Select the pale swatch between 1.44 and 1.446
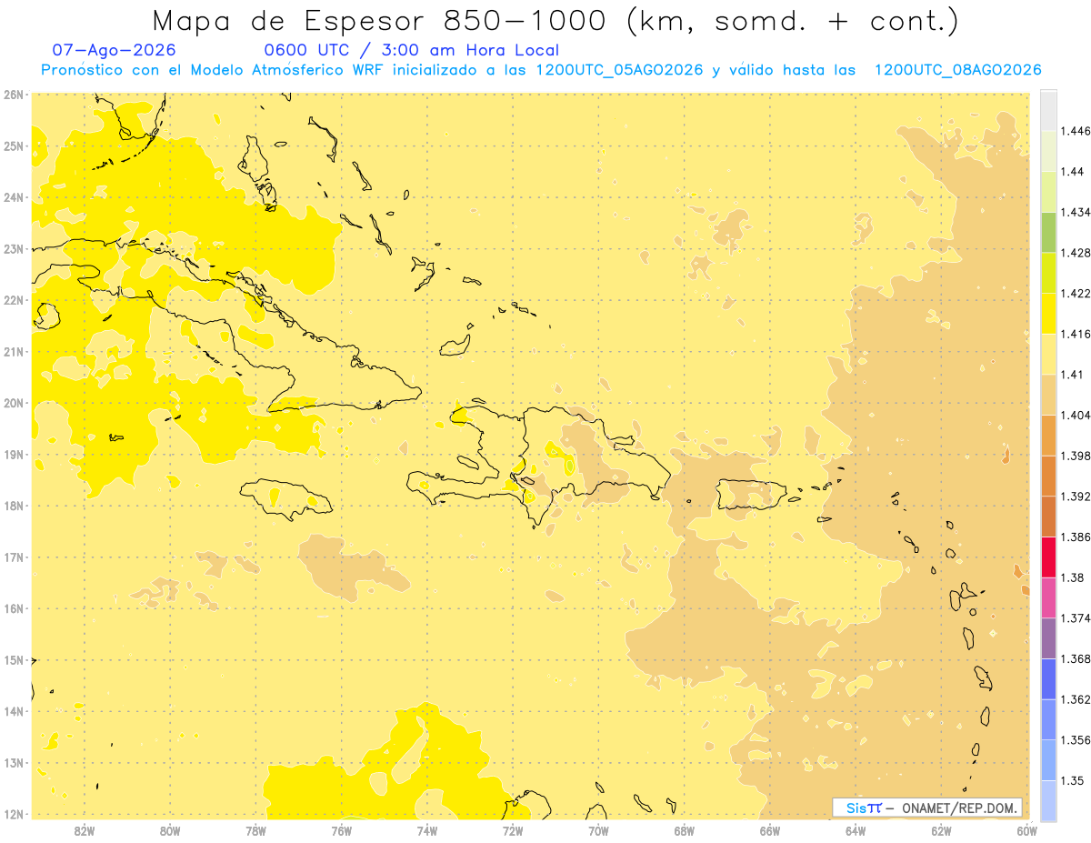Screen dimensions: 1091x843 (x=1048, y=151)
